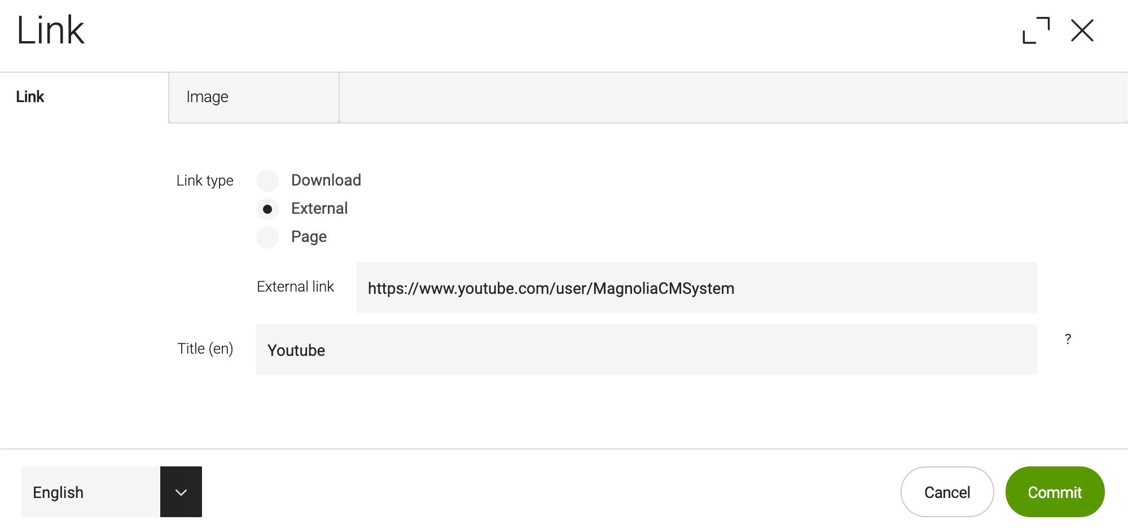This screenshot has width=1128, height=529.
Task: Open the language selector chevron
Action: pos(181,492)
